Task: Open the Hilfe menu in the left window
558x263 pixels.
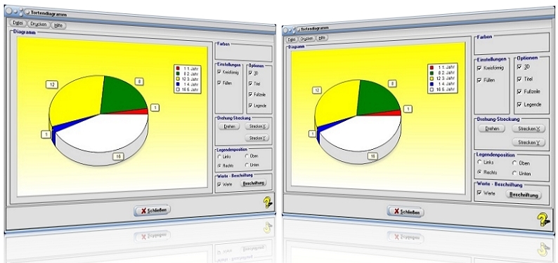Action: [58, 25]
